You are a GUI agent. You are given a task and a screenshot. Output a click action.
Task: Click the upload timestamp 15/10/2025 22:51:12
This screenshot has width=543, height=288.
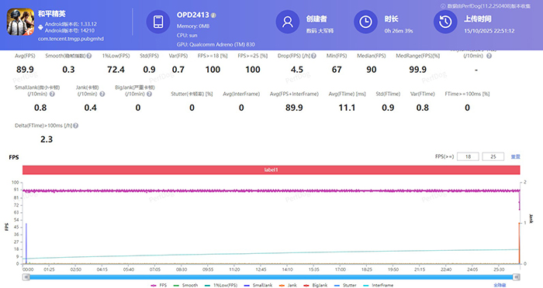[x=489, y=31]
